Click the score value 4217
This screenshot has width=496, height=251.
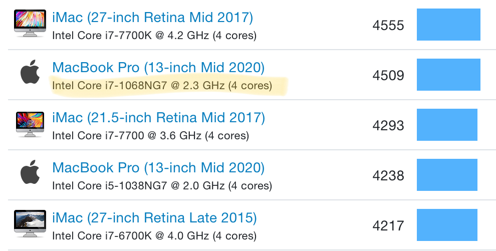pyautogui.click(x=388, y=226)
